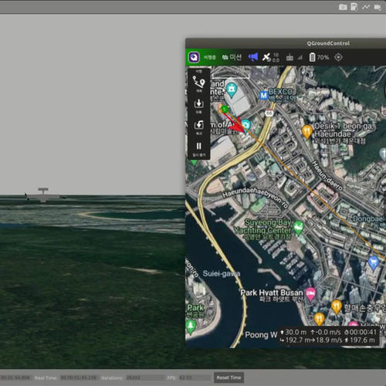Open the flight mode dropdown labeled 미션
386x386 pixels.
tap(232, 57)
